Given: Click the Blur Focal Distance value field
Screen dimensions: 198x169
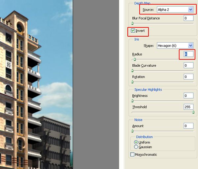Looking at the screenshot, I should coord(189,18).
